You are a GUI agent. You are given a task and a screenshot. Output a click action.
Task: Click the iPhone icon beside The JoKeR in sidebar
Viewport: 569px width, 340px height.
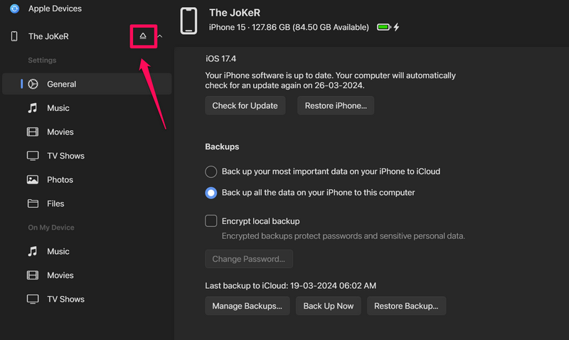(x=14, y=36)
